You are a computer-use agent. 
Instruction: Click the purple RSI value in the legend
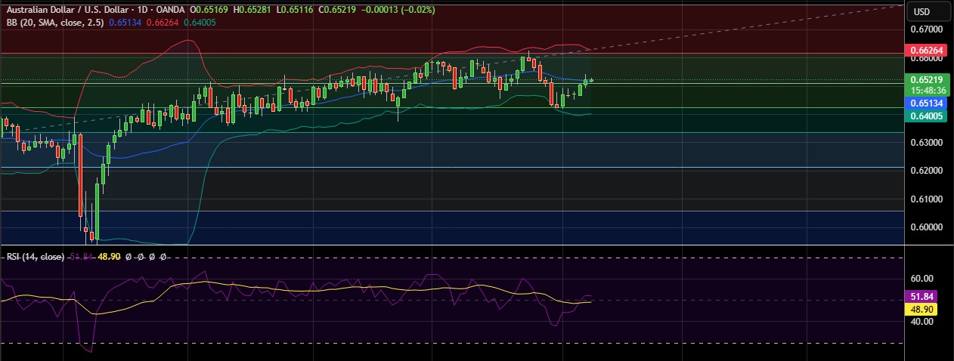(x=82, y=257)
